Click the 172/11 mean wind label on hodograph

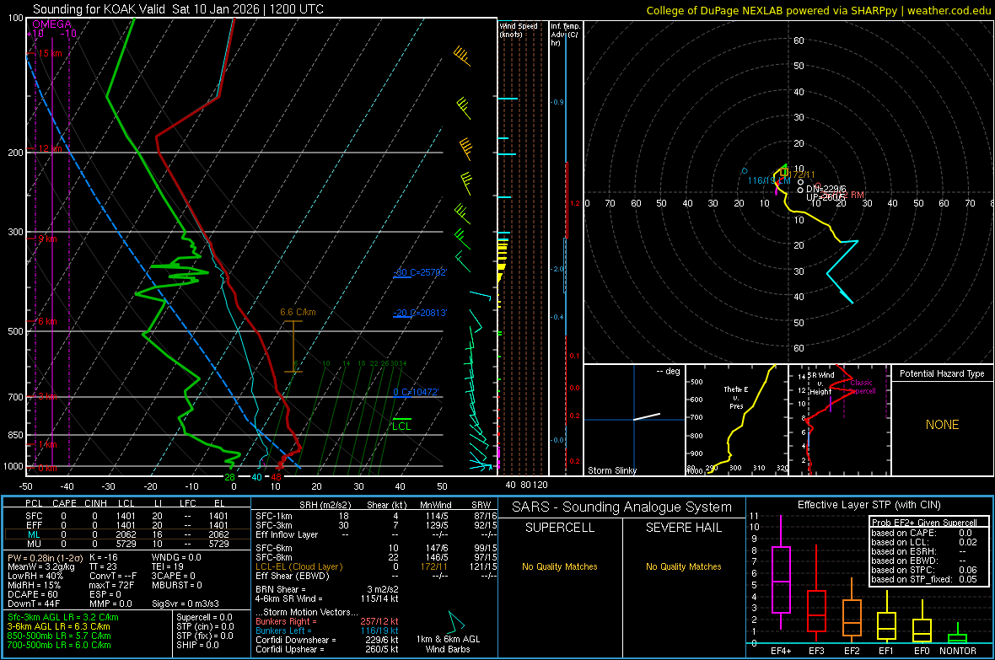pyautogui.click(x=802, y=174)
